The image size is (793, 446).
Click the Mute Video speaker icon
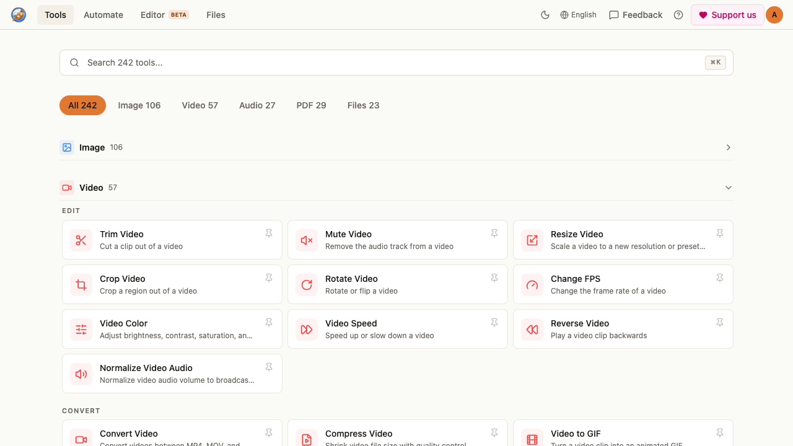pos(307,240)
